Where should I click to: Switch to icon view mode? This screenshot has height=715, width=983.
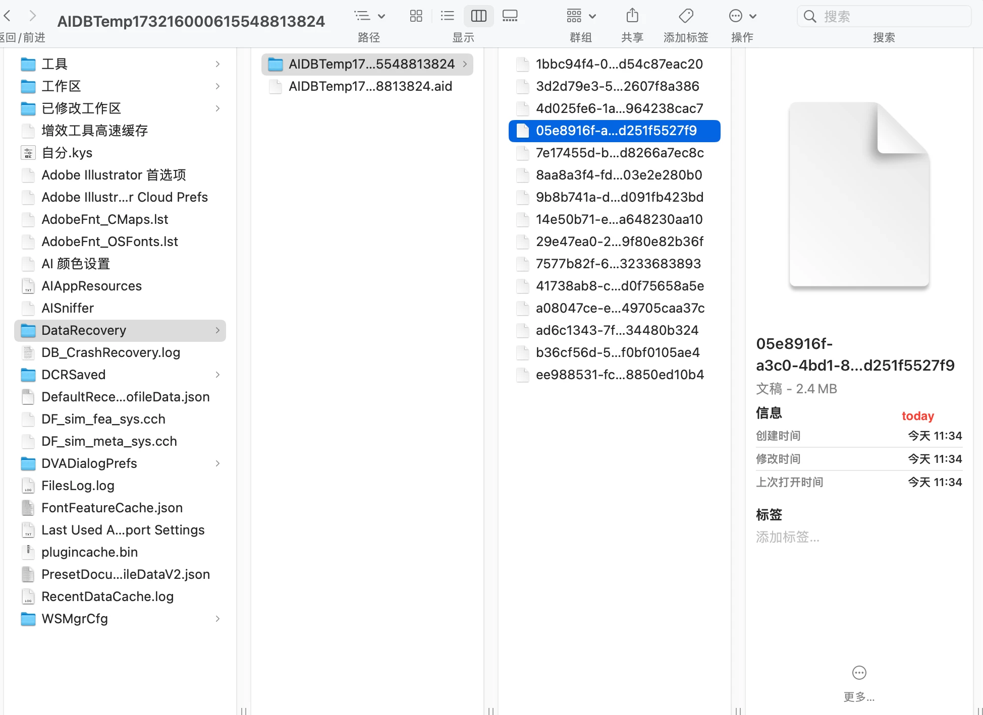tap(416, 16)
